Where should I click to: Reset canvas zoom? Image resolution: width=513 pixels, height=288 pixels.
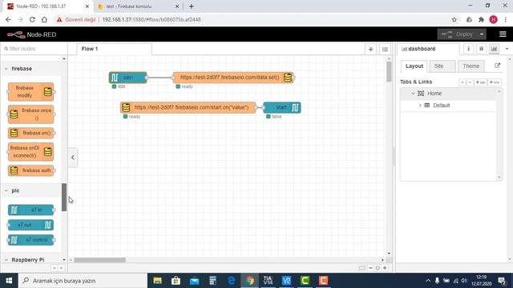tap(378, 268)
